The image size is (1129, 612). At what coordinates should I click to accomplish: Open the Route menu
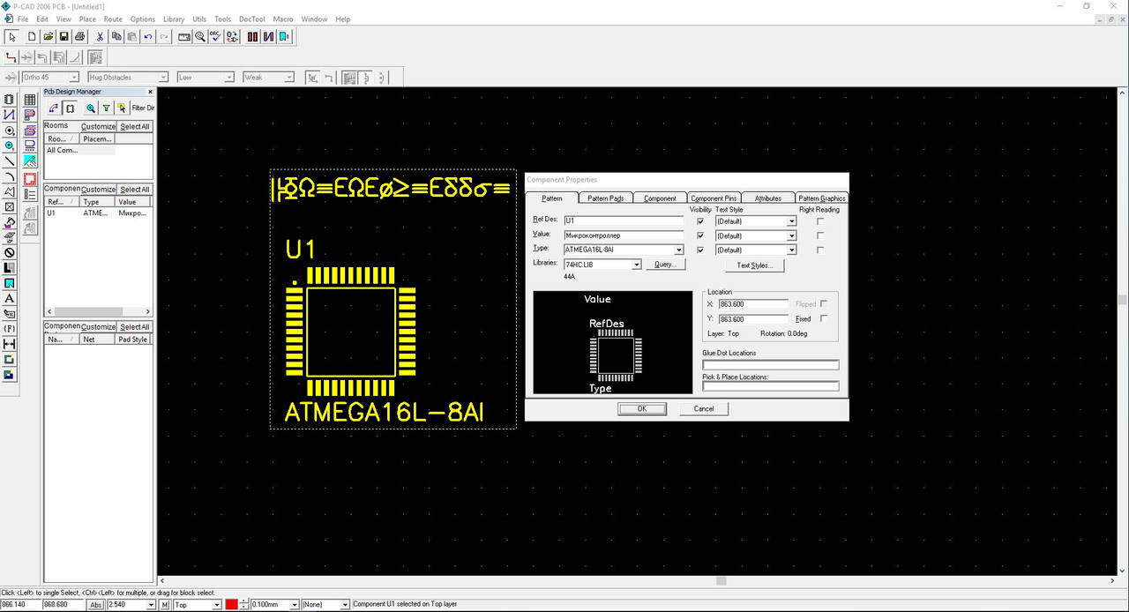point(113,19)
